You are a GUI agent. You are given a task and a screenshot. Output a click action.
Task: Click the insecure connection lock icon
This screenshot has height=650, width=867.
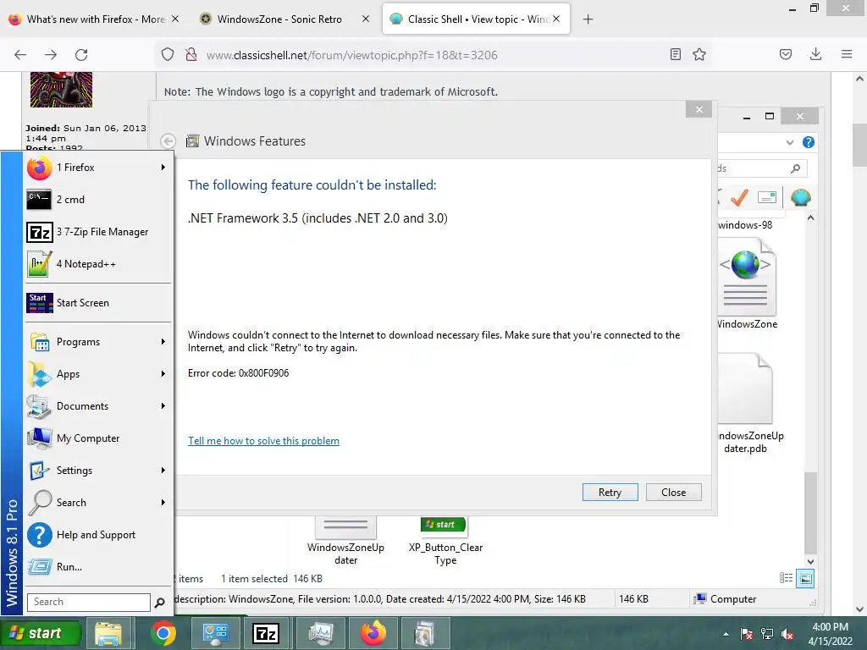pos(191,55)
